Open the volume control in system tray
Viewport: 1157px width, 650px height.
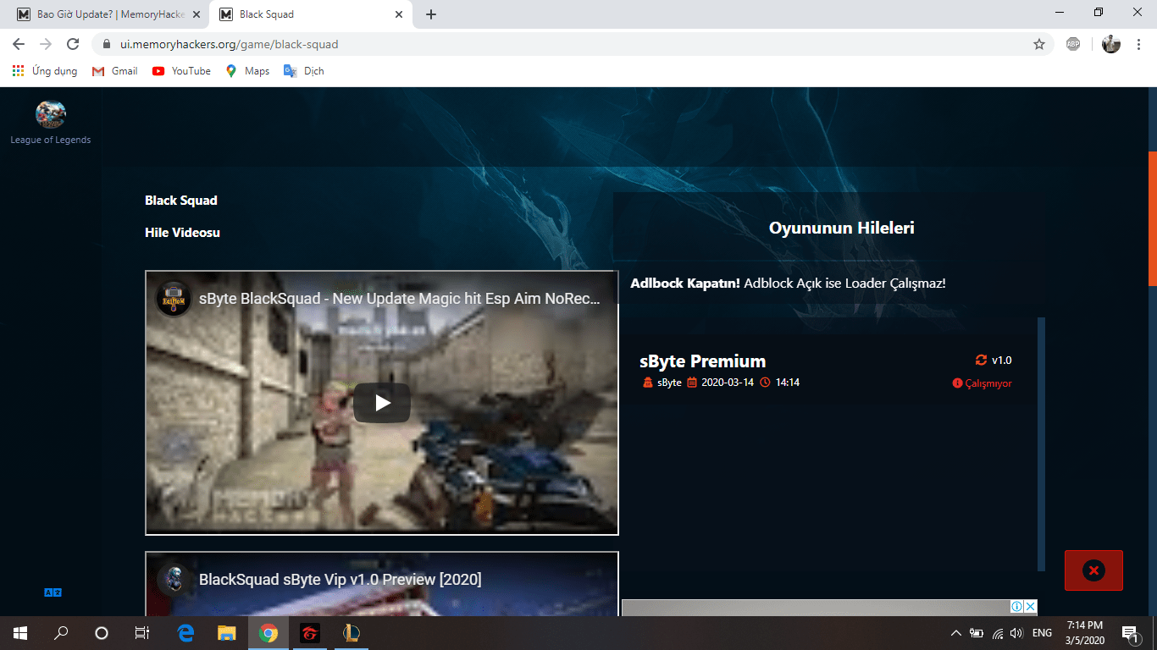click(1016, 633)
